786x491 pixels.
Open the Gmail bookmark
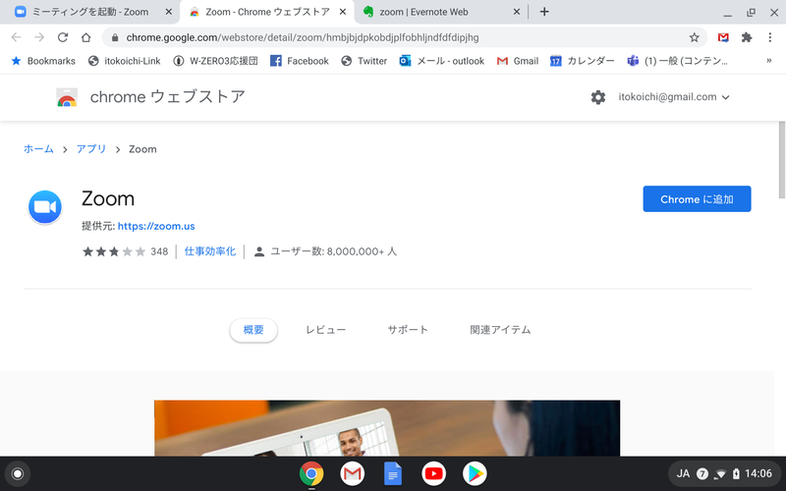tap(518, 61)
